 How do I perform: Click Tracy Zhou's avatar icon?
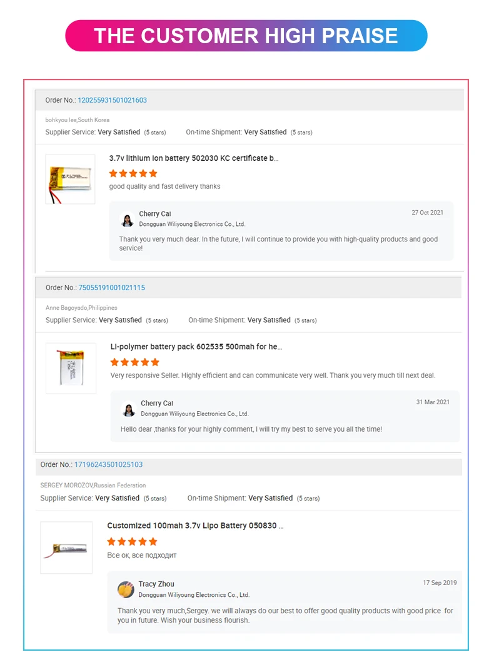click(126, 589)
